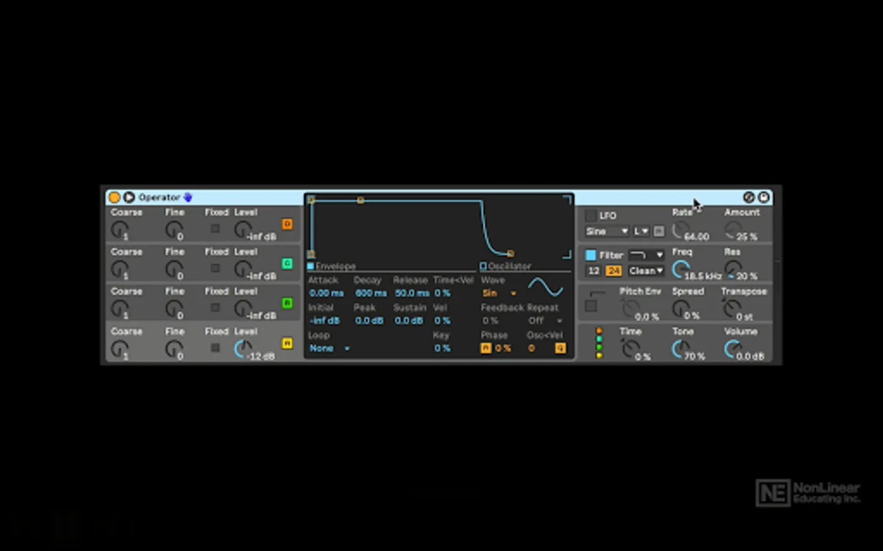Enable Fixed mode for oscillator D

215,229
